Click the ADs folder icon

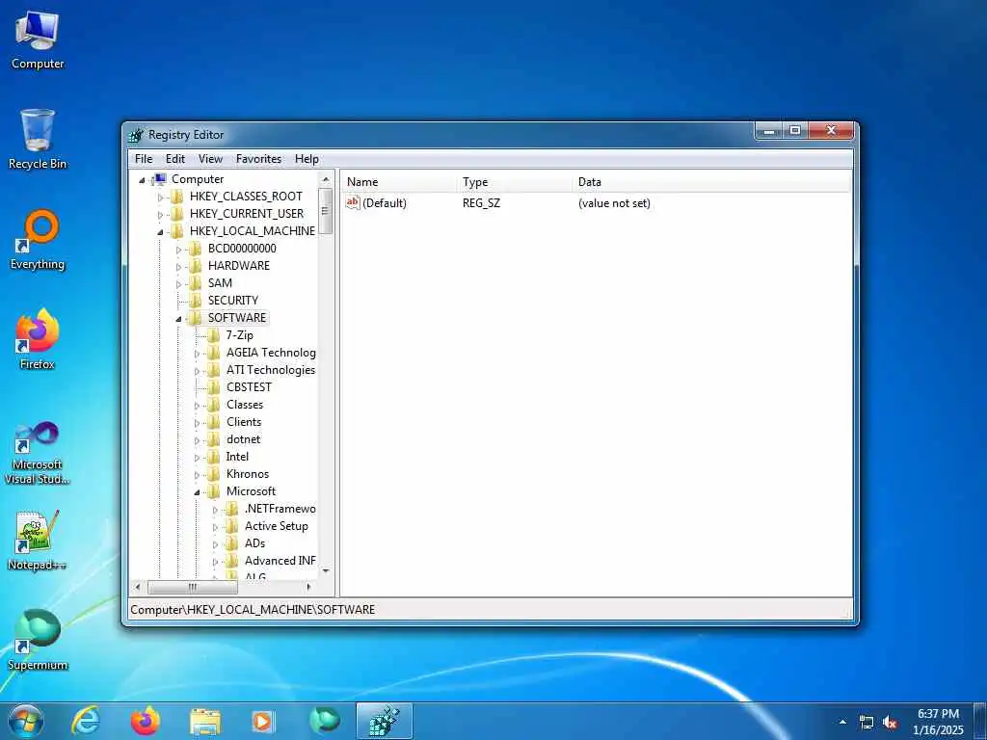click(231, 543)
